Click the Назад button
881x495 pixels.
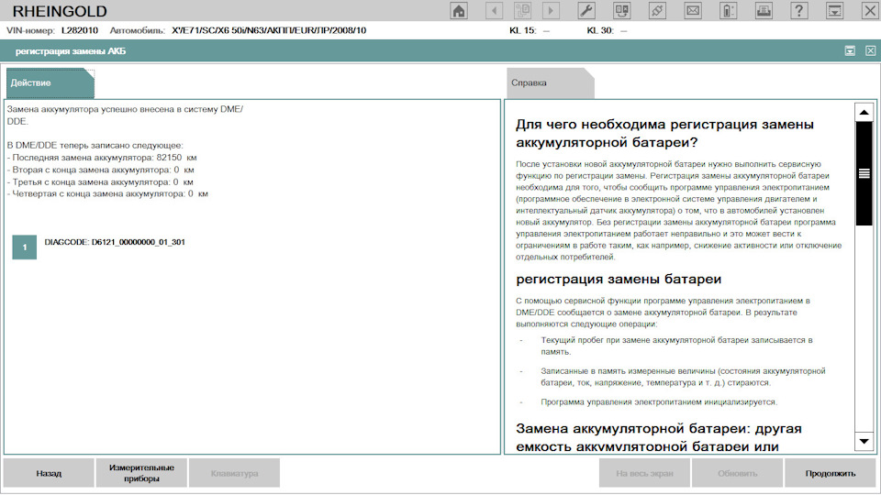coord(49,473)
